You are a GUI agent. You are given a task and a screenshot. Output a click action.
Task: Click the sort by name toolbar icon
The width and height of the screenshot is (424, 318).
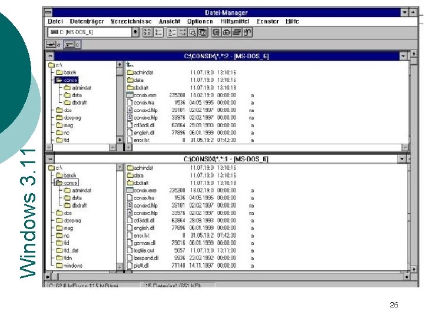[x=172, y=32]
